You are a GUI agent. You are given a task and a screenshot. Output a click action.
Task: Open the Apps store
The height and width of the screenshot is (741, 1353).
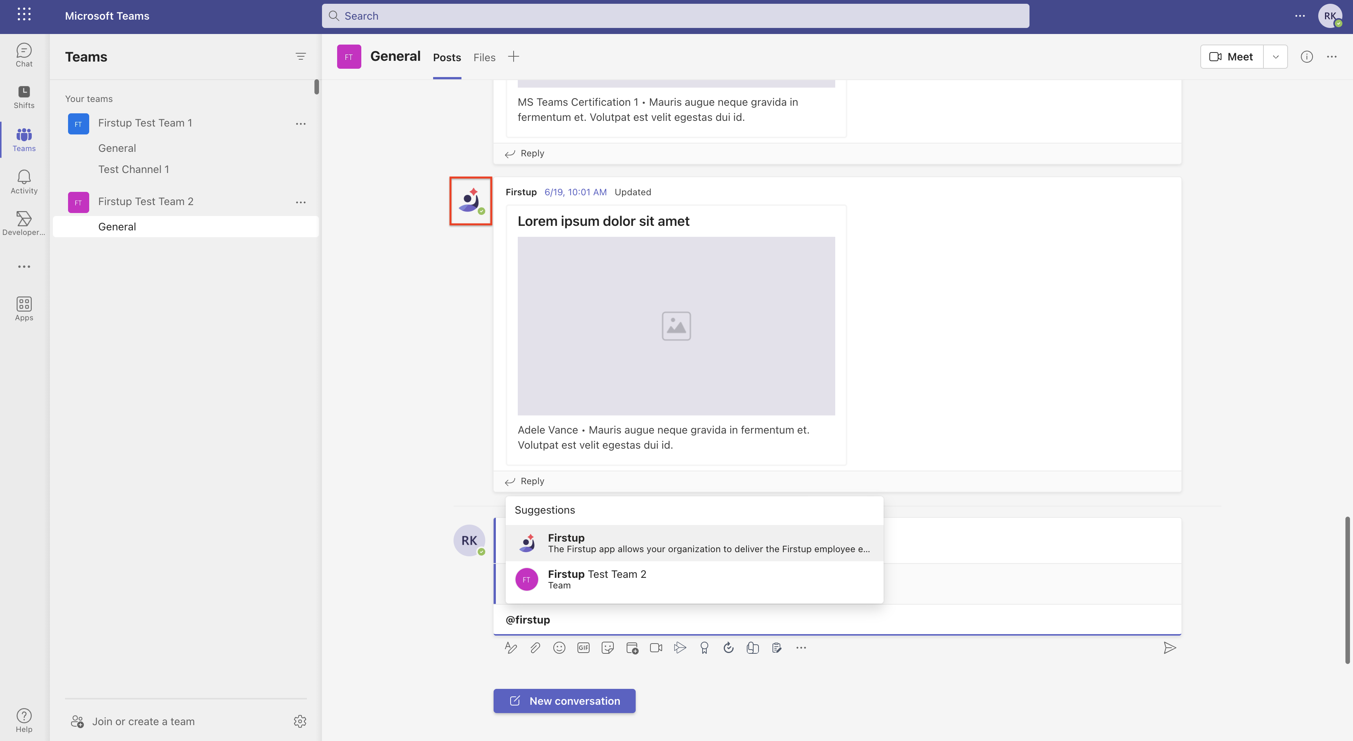coord(24,309)
